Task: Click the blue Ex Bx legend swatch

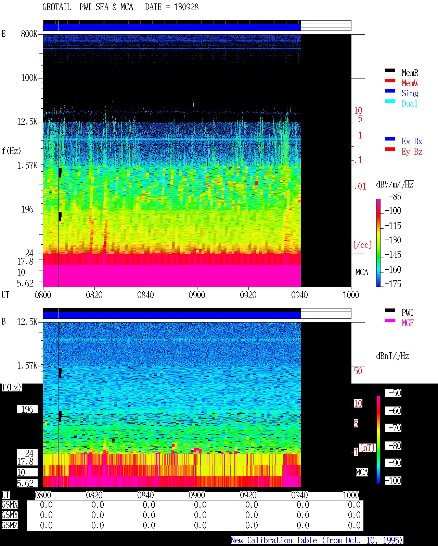Action: [x=390, y=139]
